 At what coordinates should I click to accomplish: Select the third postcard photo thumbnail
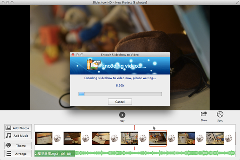pos(101,138)
